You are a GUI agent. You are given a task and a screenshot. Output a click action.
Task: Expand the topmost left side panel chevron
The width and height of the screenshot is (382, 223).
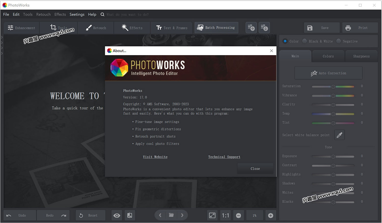point(2,37)
